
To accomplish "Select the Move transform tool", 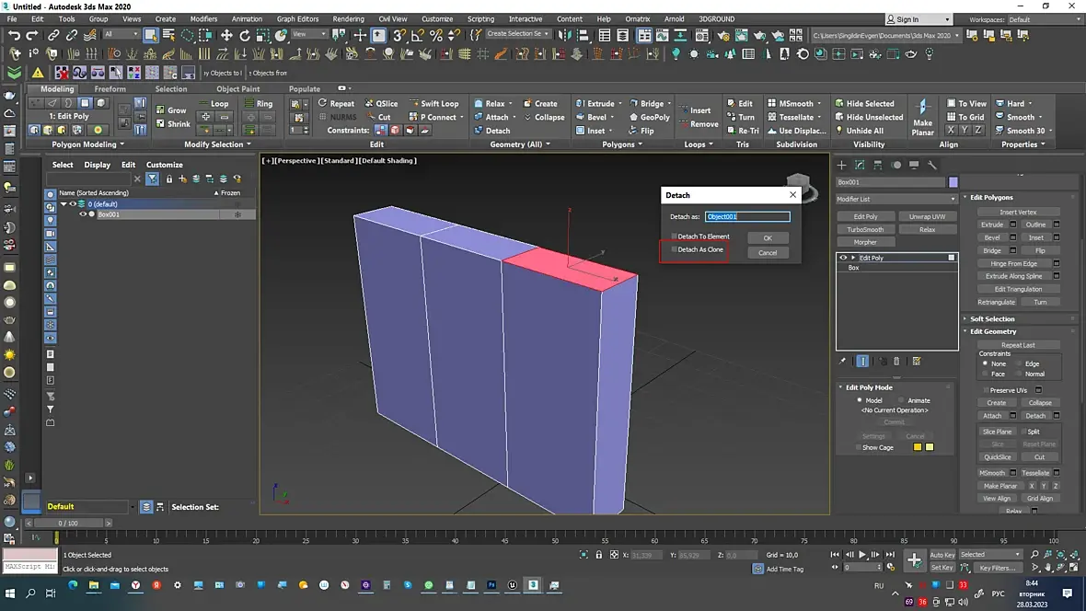I will [226, 35].
